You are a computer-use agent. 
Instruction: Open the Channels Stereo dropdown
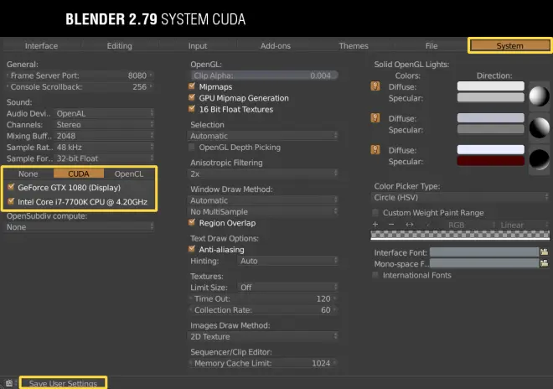click(104, 125)
